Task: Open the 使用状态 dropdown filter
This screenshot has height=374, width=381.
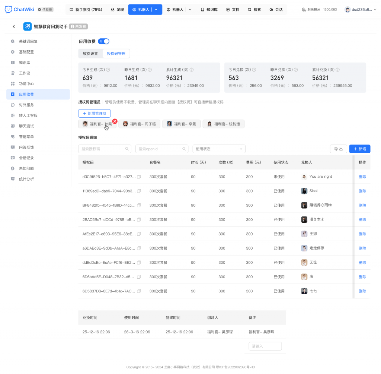Action: click(219, 149)
